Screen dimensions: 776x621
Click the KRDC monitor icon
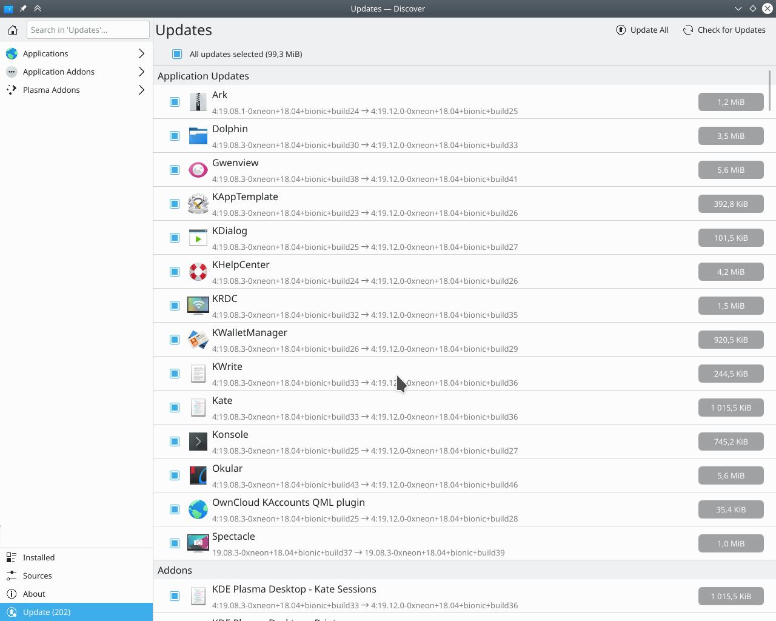point(198,306)
